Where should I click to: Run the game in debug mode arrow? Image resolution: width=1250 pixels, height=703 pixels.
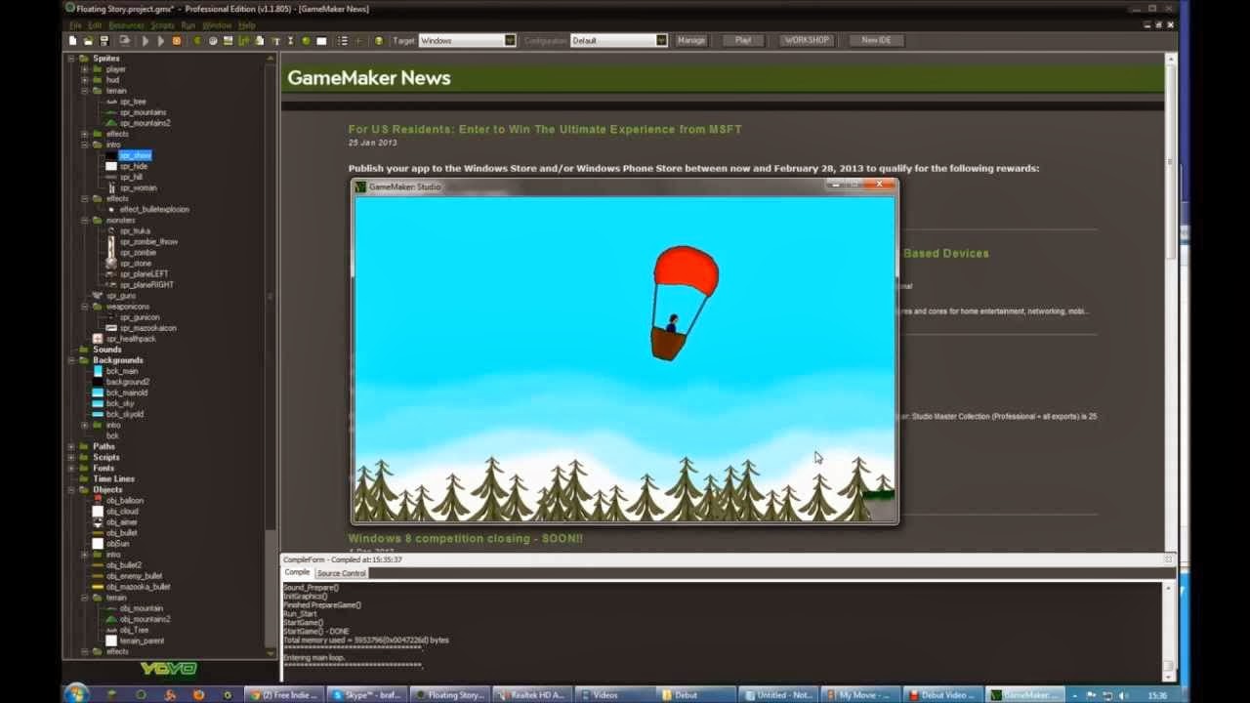pos(161,41)
